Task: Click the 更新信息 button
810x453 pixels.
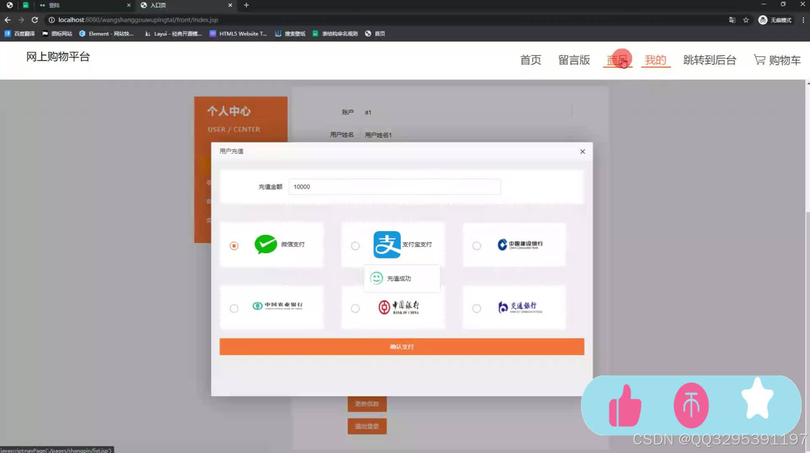Action: click(367, 404)
